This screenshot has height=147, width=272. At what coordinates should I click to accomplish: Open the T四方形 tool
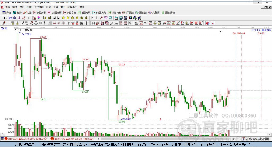click(x=84, y=13)
